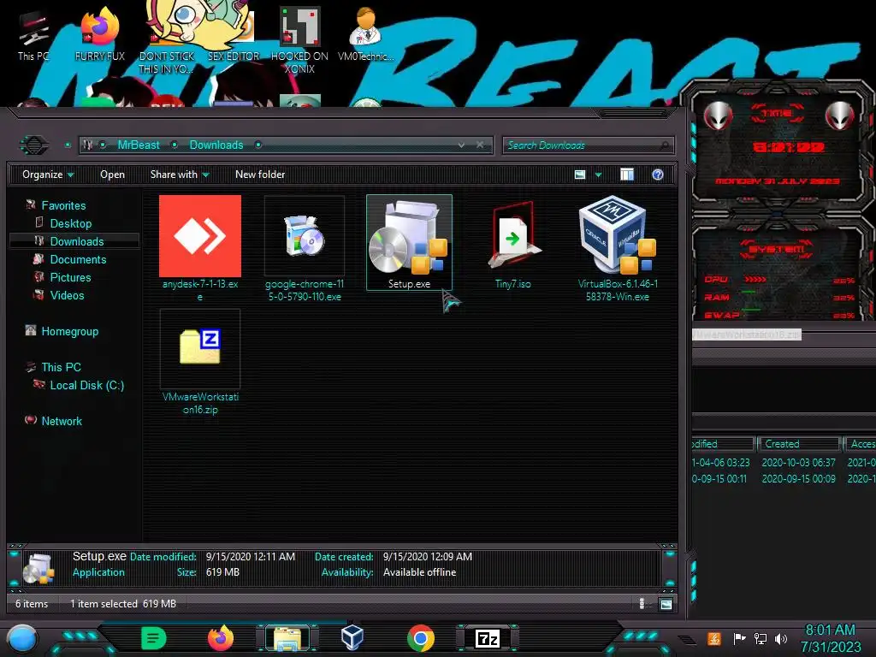Open the explorer help question-mark icon
The width and height of the screenshot is (876, 657).
(x=658, y=175)
